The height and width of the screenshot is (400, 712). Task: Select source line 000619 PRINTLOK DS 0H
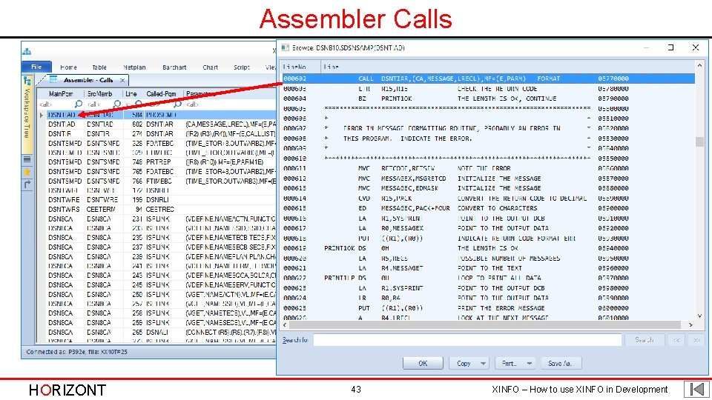pyautogui.click(x=488, y=248)
